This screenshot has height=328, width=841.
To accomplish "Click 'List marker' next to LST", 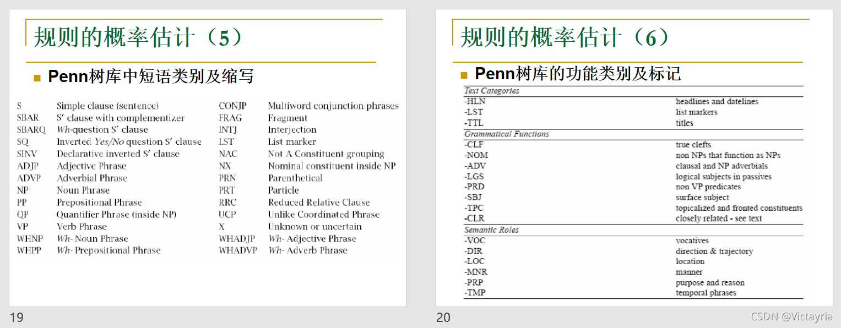I will tap(292, 142).
